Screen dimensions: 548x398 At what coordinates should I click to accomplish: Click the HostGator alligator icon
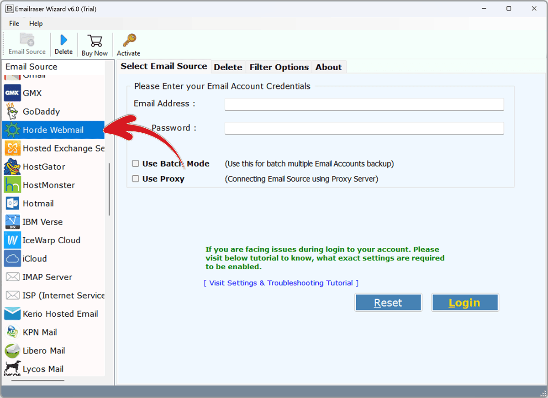pos(12,167)
